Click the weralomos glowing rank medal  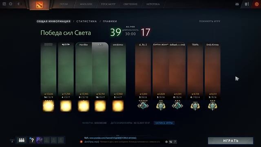118,106
